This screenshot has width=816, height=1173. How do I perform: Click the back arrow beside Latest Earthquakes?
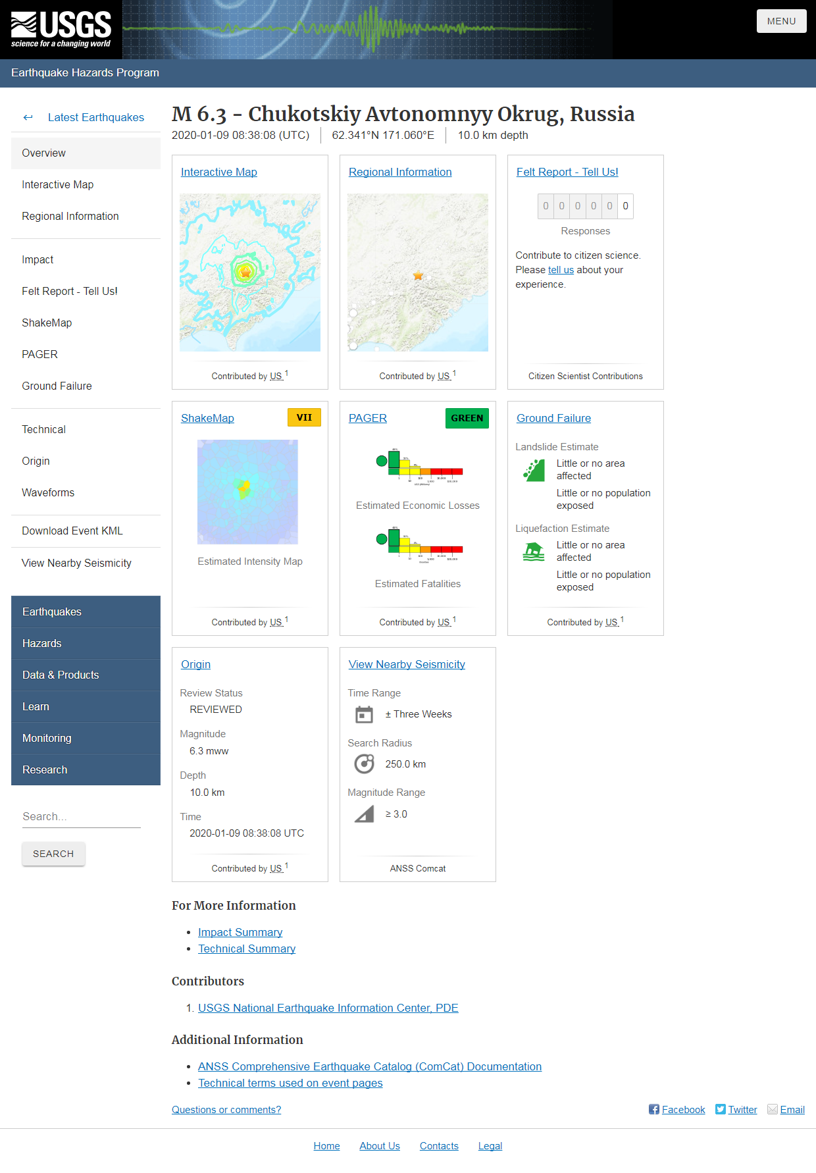pyautogui.click(x=28, y=118)
